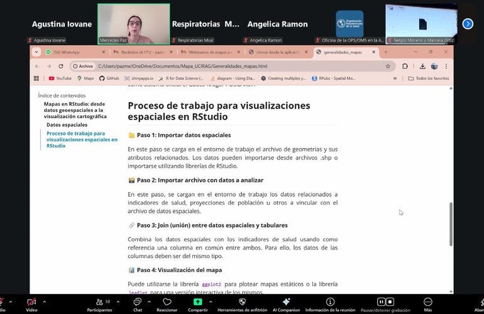
Task: Click the address bar with Generalidades_mapas.html
Action: (231, 66)
